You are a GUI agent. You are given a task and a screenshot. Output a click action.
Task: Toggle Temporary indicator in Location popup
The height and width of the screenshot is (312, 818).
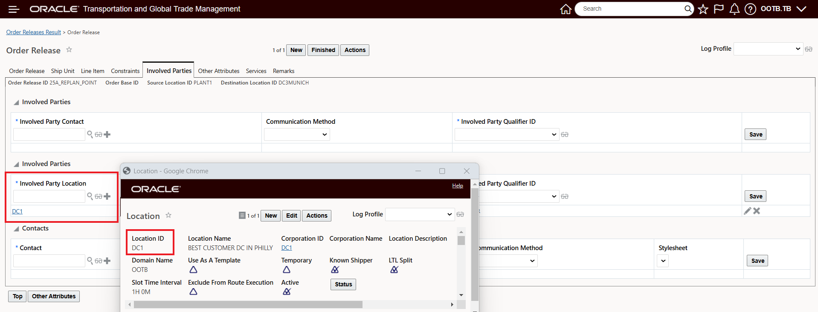[287, 270]
